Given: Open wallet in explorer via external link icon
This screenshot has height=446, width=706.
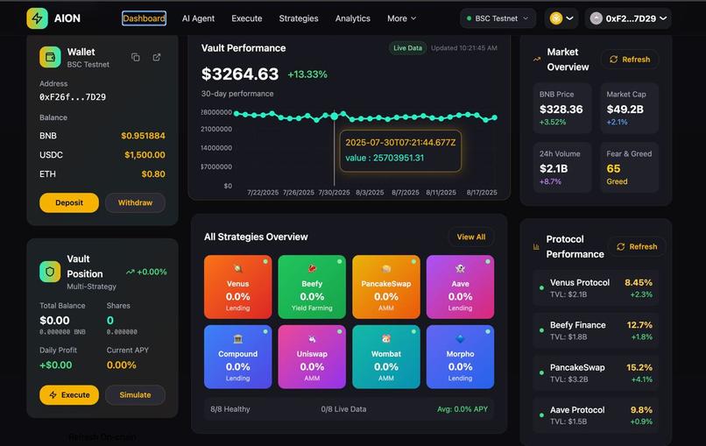Looking at the screenshot, I should pyautogui.click(x=157, y=57).
